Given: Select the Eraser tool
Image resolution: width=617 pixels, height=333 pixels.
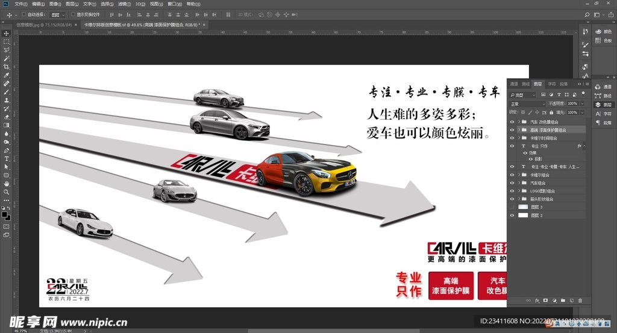Looking at the screenshot, I should (x=6, y=117).
